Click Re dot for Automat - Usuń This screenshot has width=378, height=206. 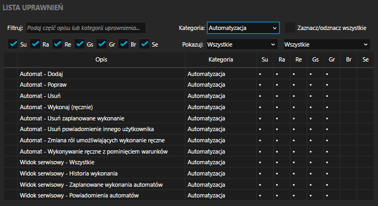(x=294, y=96)
